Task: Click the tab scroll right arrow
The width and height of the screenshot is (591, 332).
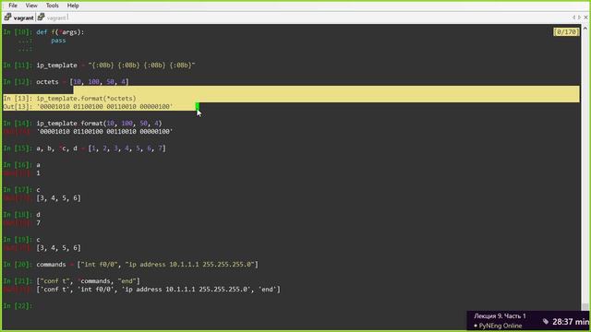Action: point(579,18)
